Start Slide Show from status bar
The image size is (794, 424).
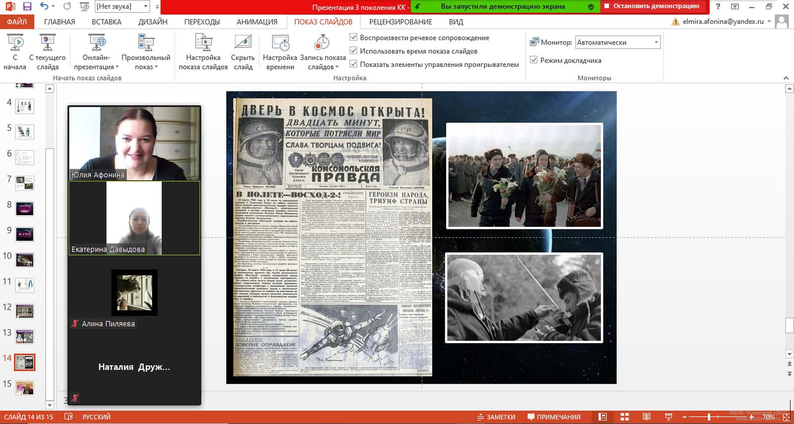[668, 417]
